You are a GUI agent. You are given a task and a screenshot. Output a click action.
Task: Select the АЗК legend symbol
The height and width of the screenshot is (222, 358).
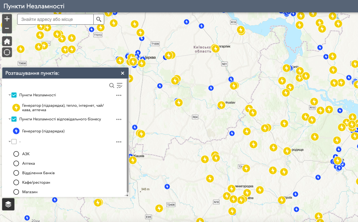(x=16, y=154)
